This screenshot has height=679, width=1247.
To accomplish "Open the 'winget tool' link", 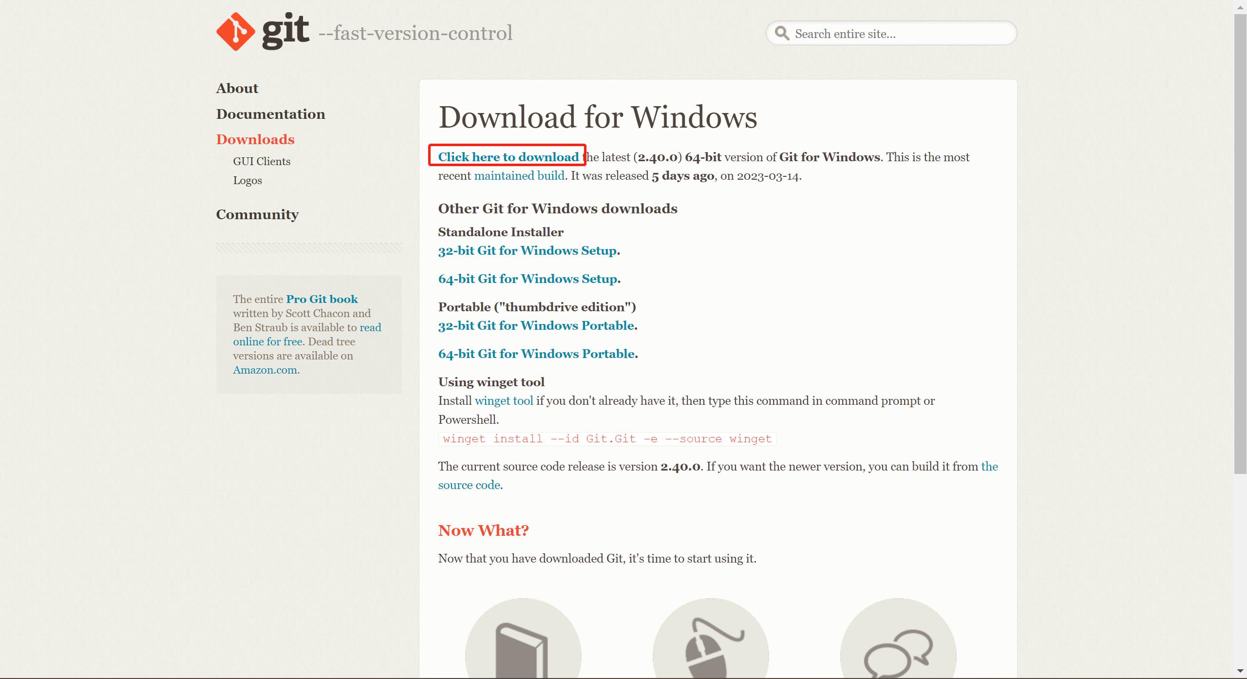I will click(x=504, y=401).
